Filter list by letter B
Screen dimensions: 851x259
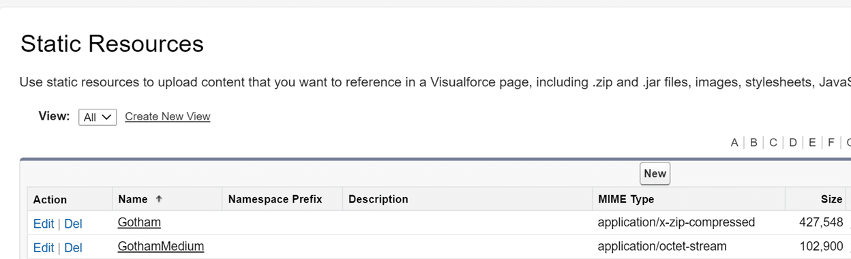click(x=753, y=142)
